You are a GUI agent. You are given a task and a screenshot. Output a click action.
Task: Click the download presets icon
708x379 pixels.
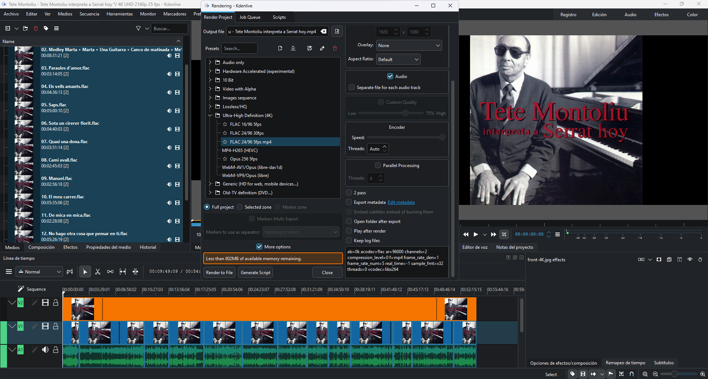(x=293, y=48)
